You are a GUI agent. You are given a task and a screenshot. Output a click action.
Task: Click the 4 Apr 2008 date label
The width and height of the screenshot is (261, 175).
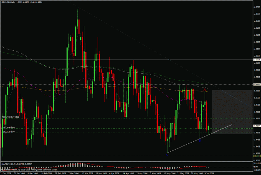click(x=114, y=173)
